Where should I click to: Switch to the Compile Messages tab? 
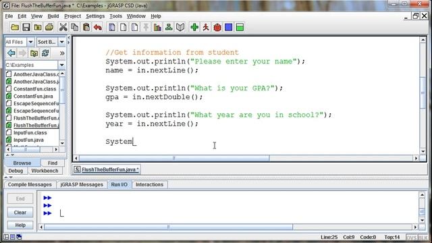pos(30,184)
